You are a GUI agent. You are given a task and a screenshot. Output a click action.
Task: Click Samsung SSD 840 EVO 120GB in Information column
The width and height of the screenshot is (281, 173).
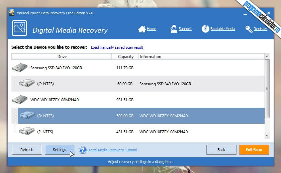click(x=165, y=84)
